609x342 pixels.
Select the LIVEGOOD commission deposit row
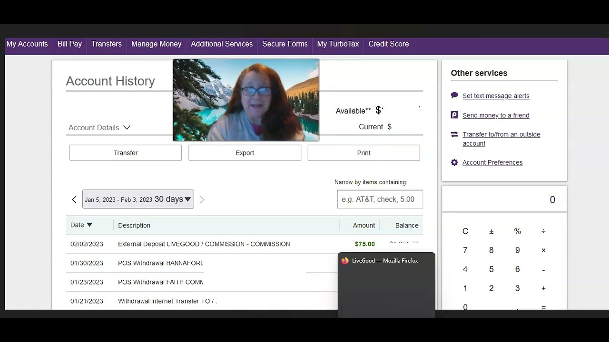[244, 244]
